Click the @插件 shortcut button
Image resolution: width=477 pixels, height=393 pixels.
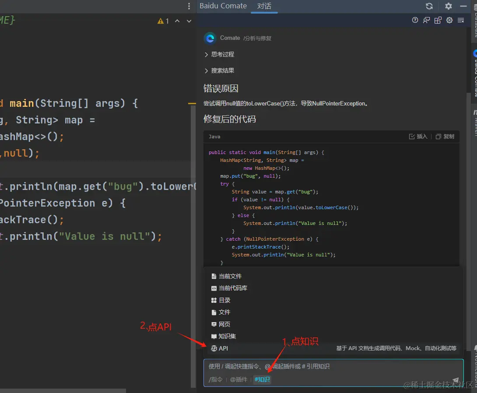(239, 379)
